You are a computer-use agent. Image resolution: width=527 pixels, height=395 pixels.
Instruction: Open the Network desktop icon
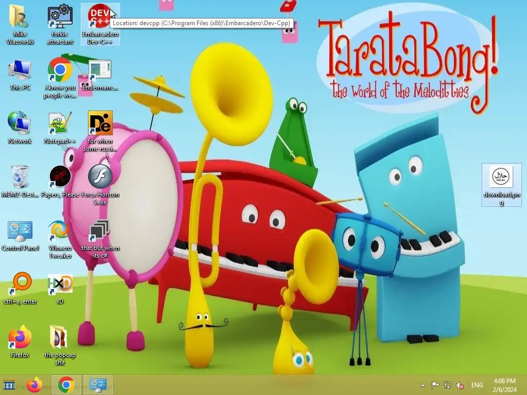coord(20,128)
